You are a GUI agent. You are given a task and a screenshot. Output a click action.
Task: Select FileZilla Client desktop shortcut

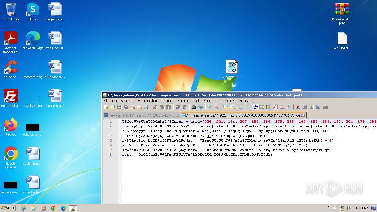[x=11, y=98]
